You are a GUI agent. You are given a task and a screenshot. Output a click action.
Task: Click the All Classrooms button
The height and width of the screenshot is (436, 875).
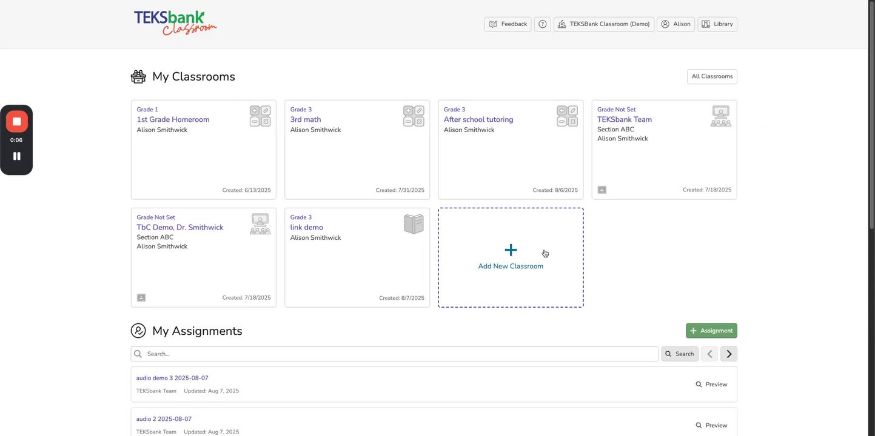click(x=712, y=76)
